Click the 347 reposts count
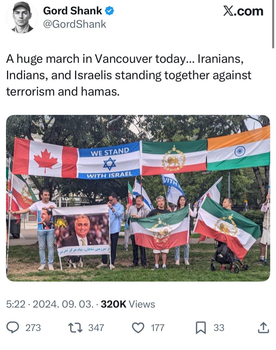The width and height of the screenshot is (276, 350). click(96, 328)
